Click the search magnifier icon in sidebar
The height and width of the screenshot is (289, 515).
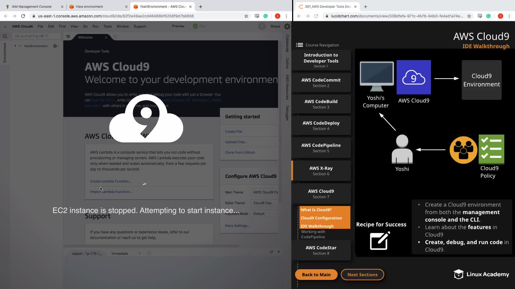click(5, 36)
